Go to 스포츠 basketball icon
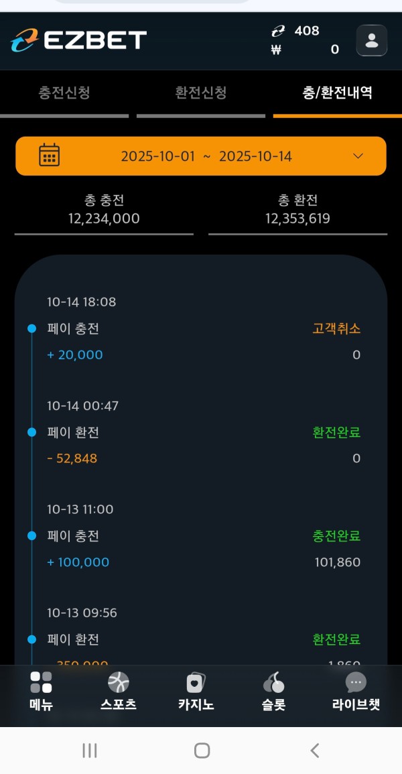The image size is (402, 774). [119, 682]
